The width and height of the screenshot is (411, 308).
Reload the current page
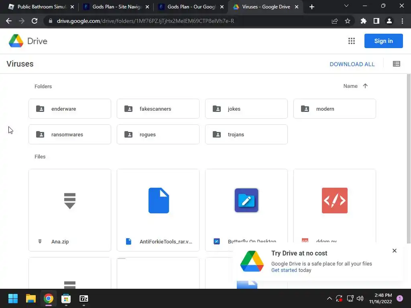click(35, 21)
